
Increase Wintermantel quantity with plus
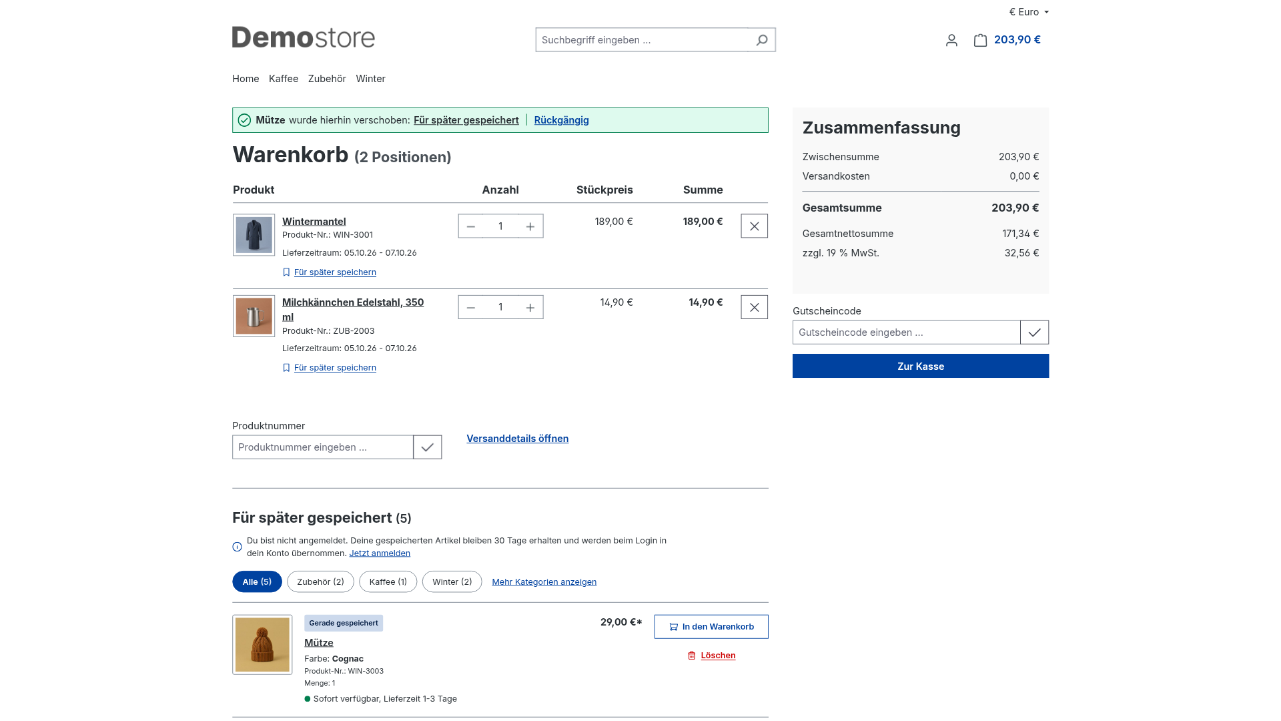click(x=530, y=226)
